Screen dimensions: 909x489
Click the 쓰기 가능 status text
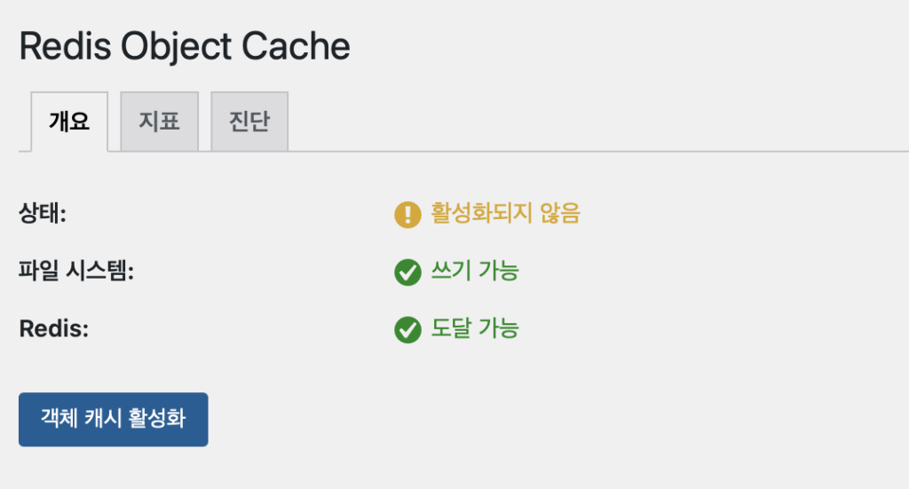click(475, 272)
